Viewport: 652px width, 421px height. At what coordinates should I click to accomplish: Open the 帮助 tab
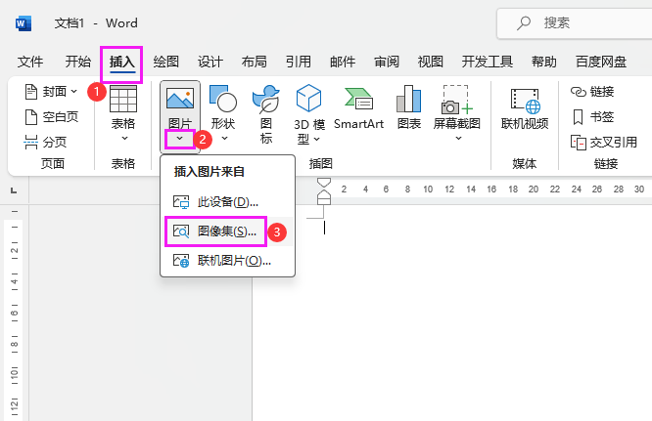point(544,62)
